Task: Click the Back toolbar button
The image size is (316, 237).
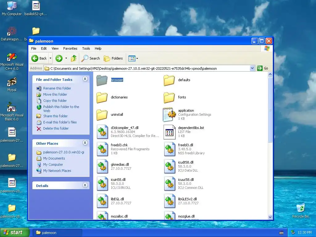Action: [x=39, y=58]
